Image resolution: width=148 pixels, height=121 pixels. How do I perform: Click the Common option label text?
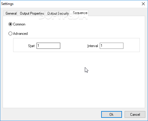pos(19,24)
